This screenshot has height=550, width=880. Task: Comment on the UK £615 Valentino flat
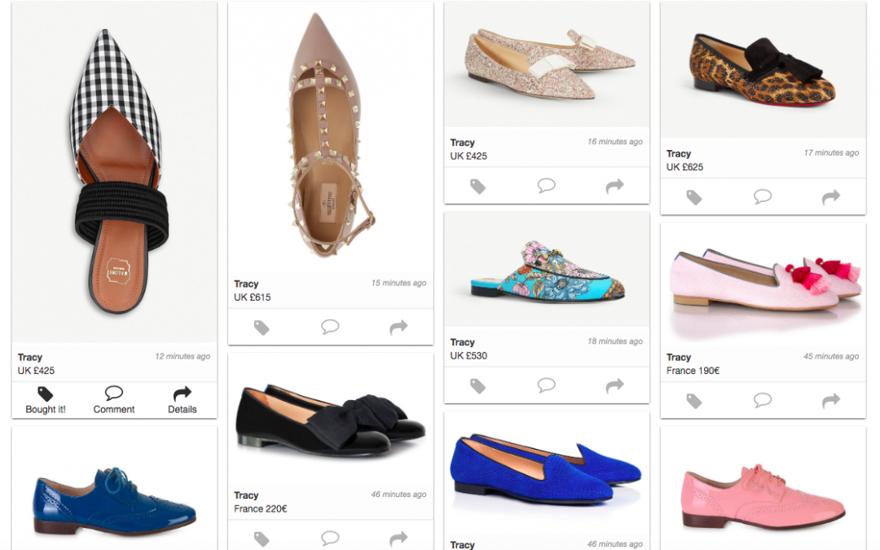[x=330, y=328]
